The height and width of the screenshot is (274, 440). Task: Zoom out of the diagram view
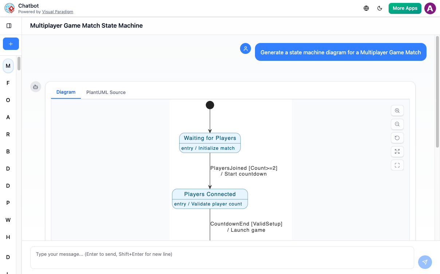(397, 124)
